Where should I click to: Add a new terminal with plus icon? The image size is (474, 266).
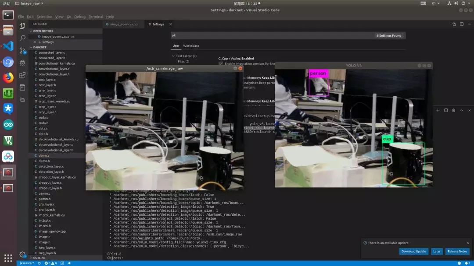(438, 110)
